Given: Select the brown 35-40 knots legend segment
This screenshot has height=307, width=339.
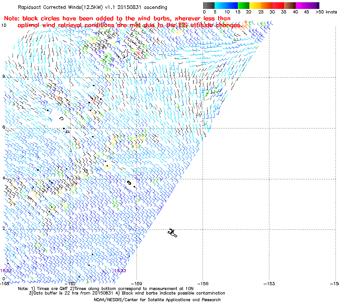Looking at the screenshot, I should (290, 5).
